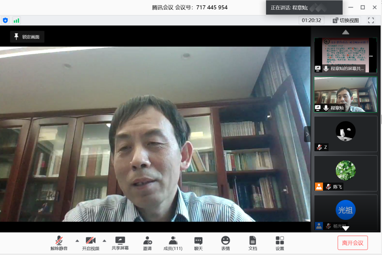Unmute microphone via 解除静音
Screen dimensions: 382x255
click(x=59, y=243)
